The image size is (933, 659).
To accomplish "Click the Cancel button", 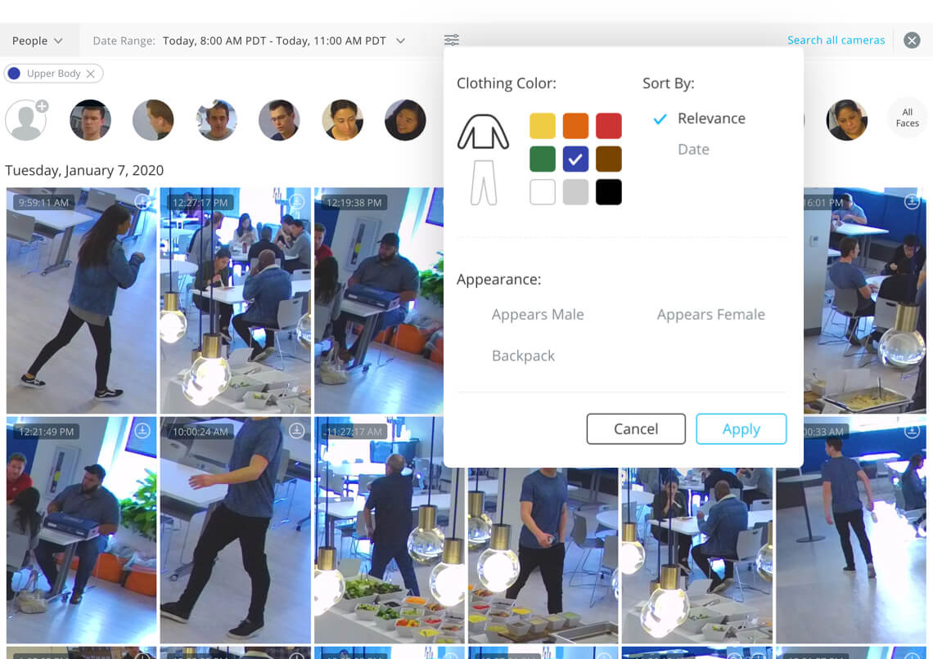I will (x=636, y=429).
